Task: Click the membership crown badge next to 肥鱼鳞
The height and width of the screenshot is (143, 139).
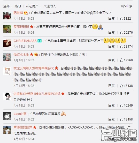Action: tap(26, 13)
